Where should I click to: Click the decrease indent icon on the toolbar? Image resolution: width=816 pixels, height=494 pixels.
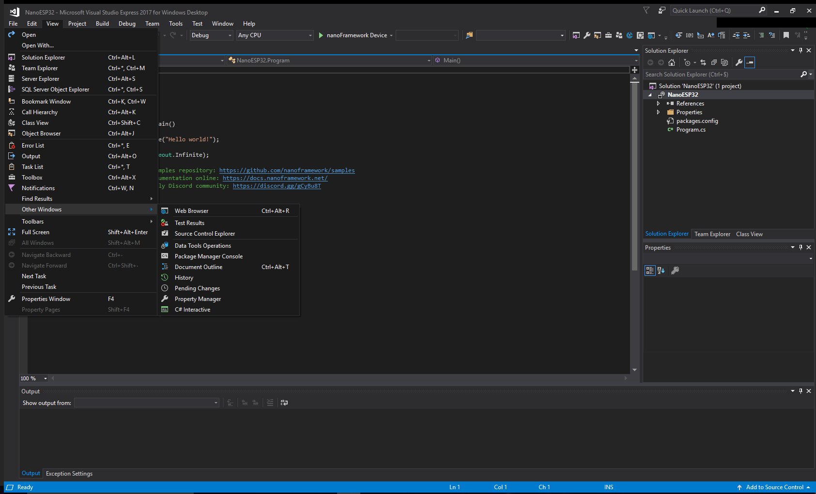click(737, 35)
